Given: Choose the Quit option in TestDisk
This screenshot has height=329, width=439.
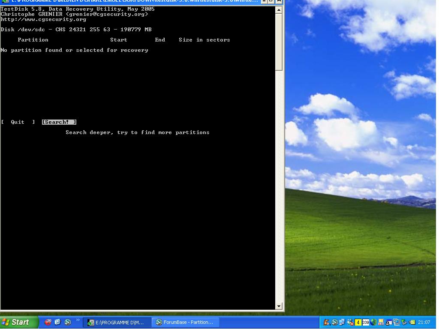Looking at the screenshot, I should pos(18,122).
